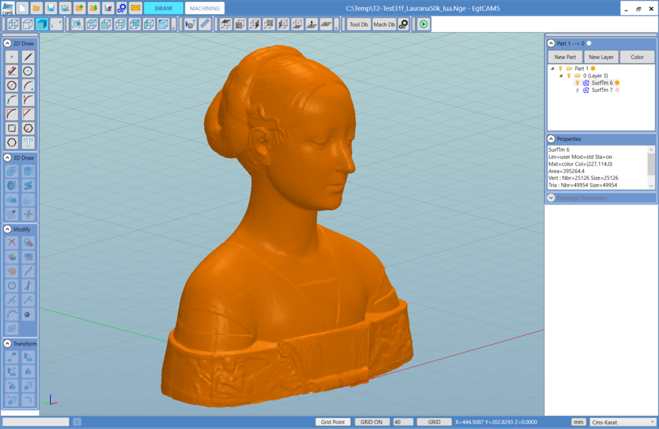Open the blue gears settings icon
This screenshot has width=659, height=429.
click(x=122, y=8)
